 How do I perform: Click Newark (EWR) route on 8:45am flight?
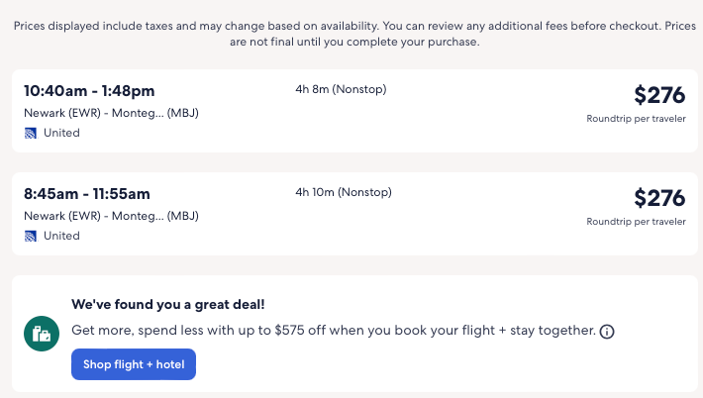(x=111, y=216)
